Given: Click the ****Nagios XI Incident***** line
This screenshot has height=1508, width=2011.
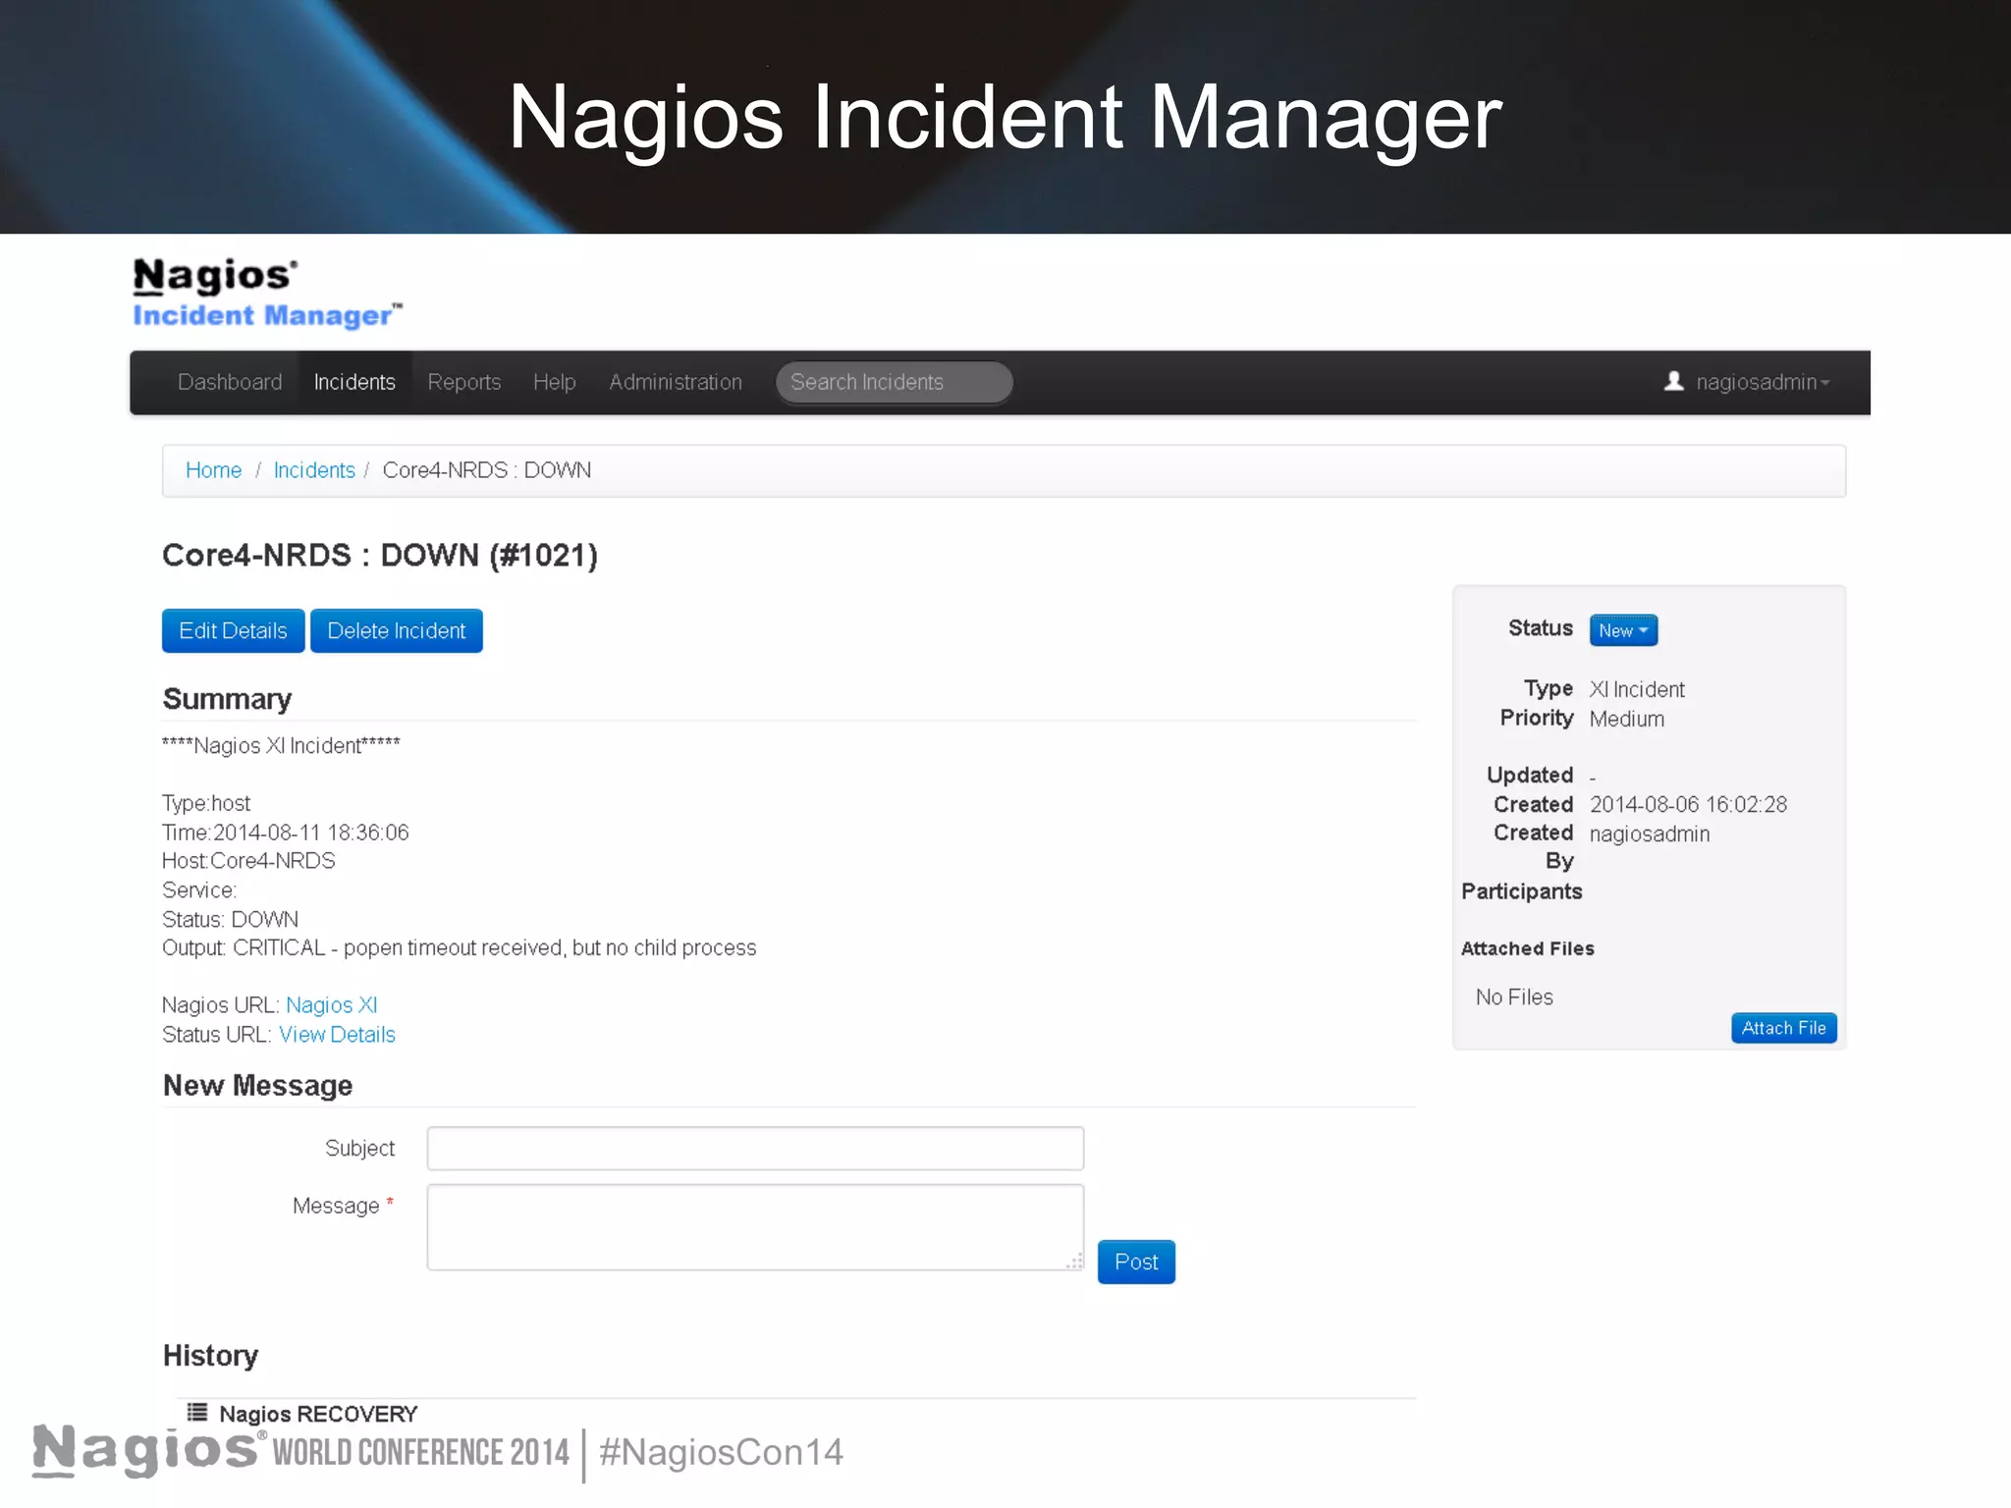Looking at the screenshot, I should (x=281, y=746).
